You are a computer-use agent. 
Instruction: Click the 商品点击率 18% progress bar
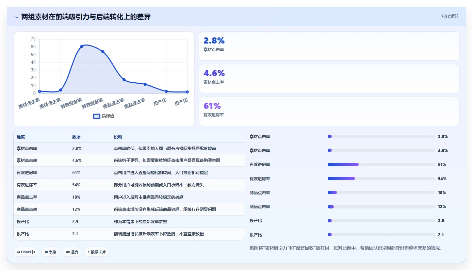(381, 192)
